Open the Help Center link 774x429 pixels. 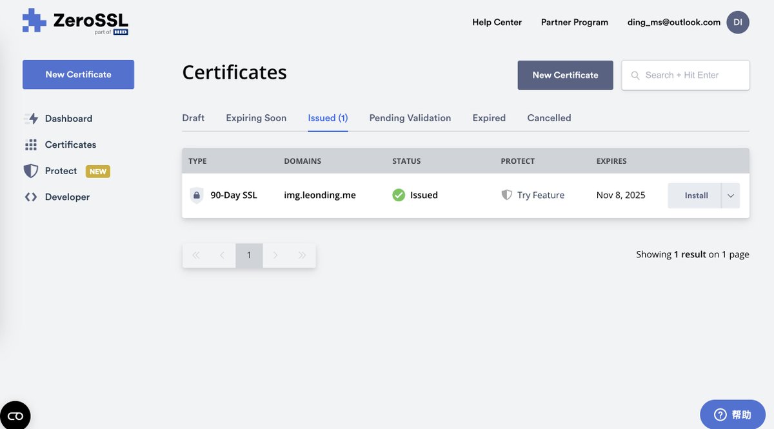coord(497,22)
